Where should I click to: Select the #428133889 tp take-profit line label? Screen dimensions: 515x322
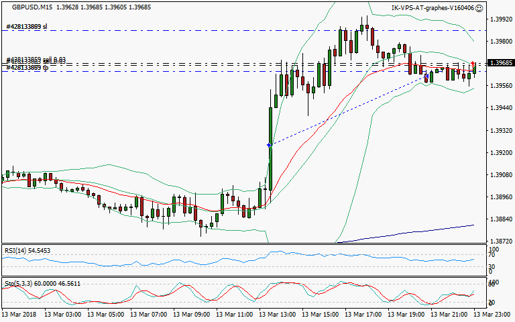coord(27,68)
